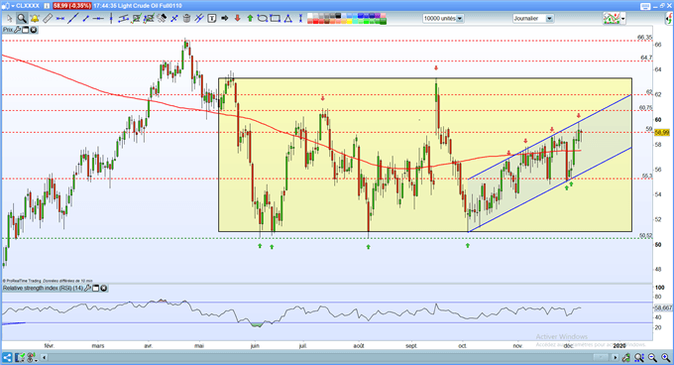The height and width of the screenshot is (365, 674).
Task: Pick the paint roller style tool
Action: [162, 19]
